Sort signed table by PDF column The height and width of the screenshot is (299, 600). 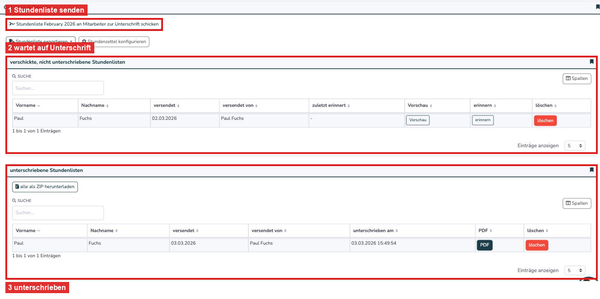click(499, 230)
